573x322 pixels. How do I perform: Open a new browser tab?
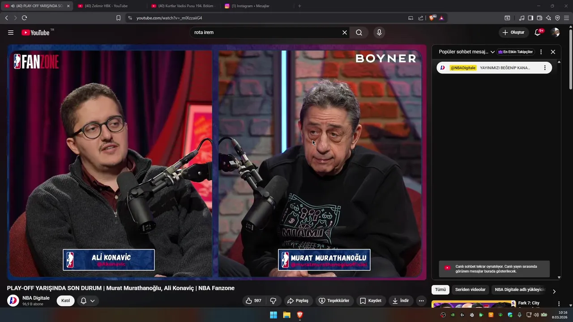299,6
